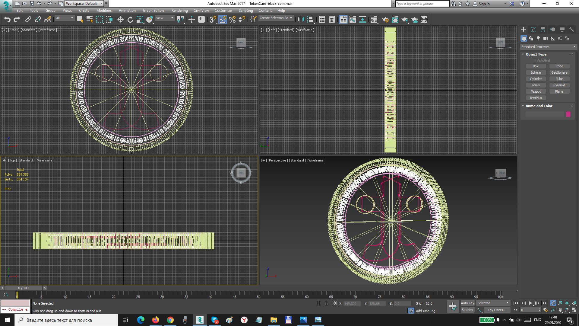Activate Select and Move tool

(x=120, y=20)
